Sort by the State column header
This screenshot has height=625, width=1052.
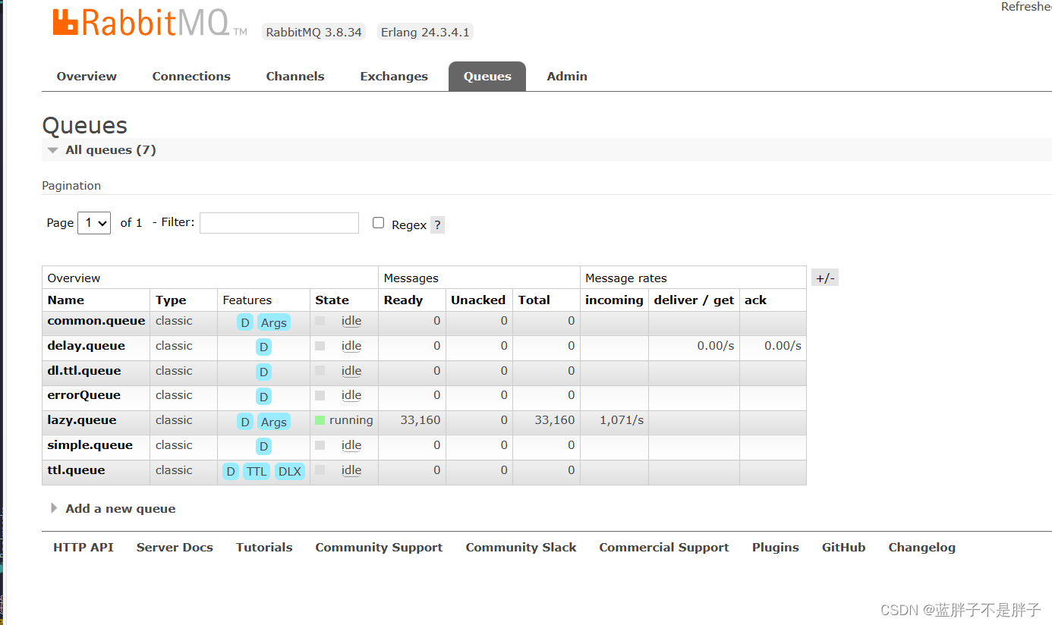tap(332, 300)
